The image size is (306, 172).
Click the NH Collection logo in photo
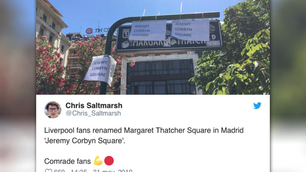click(97, 31)
